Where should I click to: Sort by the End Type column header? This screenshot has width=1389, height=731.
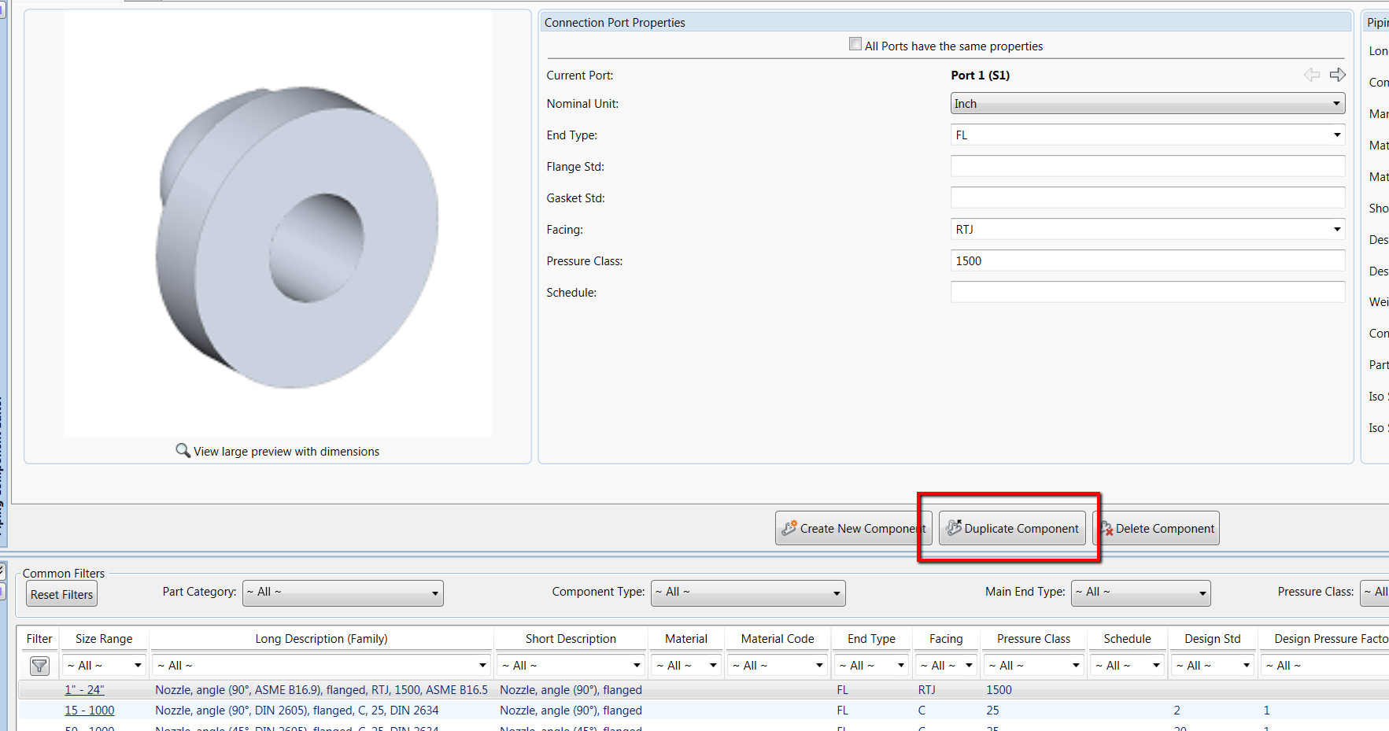click(871, 639)
